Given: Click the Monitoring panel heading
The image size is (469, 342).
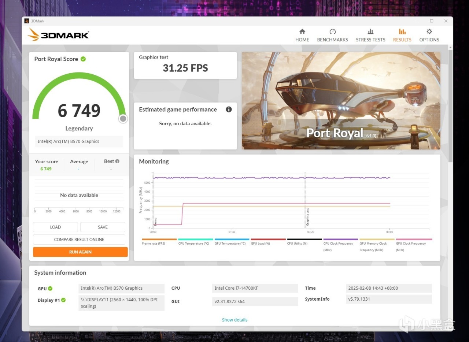Looking at the screenshot, I should tap(154, 161).
